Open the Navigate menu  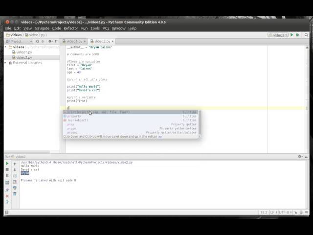42,28
